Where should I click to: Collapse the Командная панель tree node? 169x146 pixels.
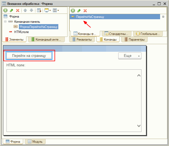coord(5,21)
